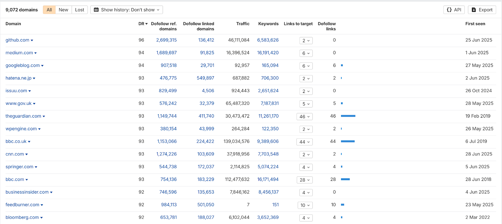502x224 pixels.
Task: Open Links to target 5 for www.gov.uk
Action: (x=306, y=104)
